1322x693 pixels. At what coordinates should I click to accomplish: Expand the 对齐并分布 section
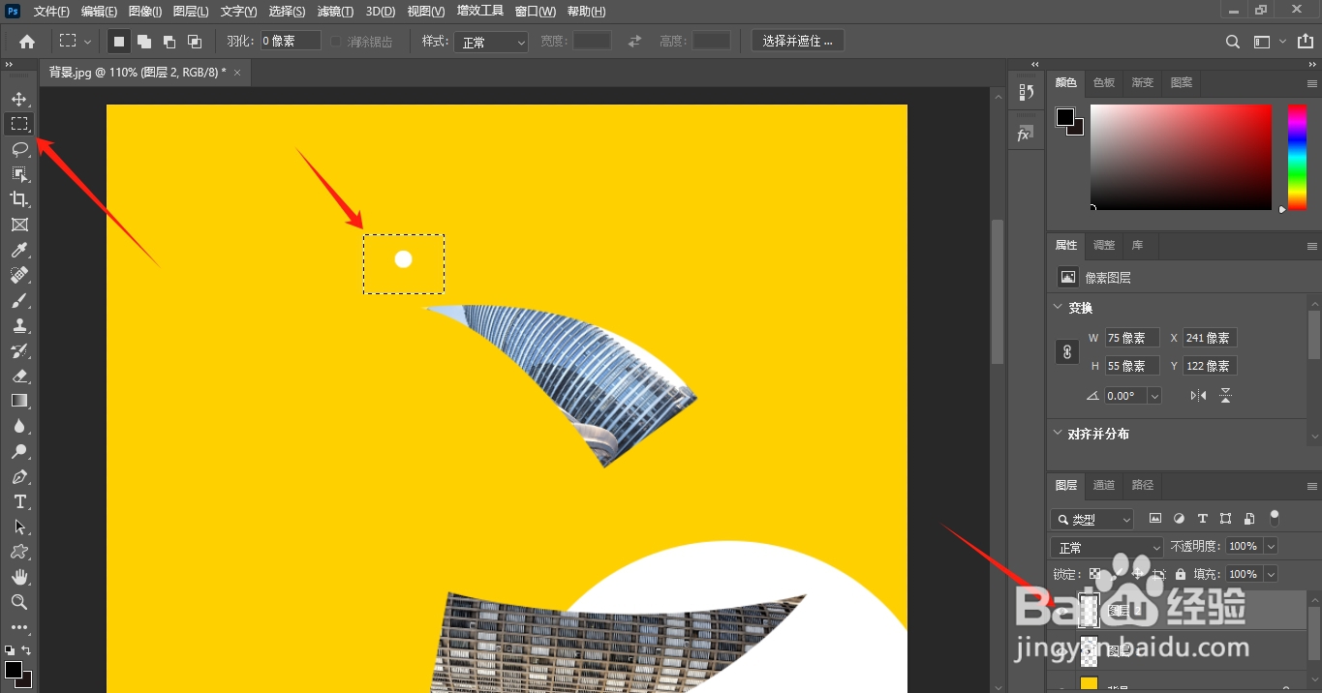[x=1058, y=434]
